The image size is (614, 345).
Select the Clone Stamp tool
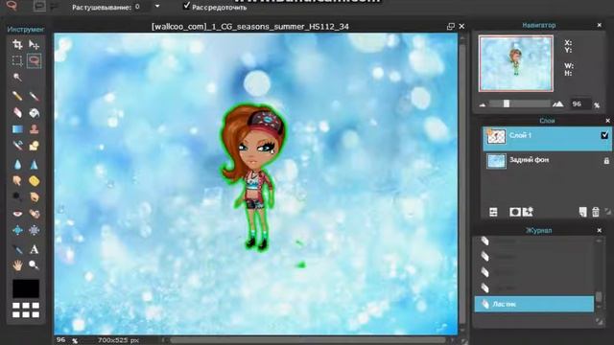click(x=35, y=129)
